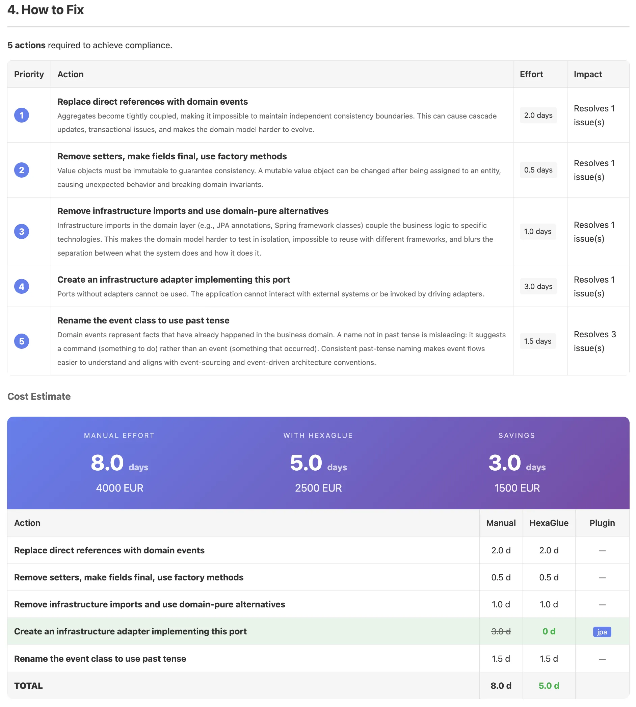Image resolution: width=636 pixels, height=707 pixels.
Task: Click the 2.0 days effort tag
Action: pos(538,115)
